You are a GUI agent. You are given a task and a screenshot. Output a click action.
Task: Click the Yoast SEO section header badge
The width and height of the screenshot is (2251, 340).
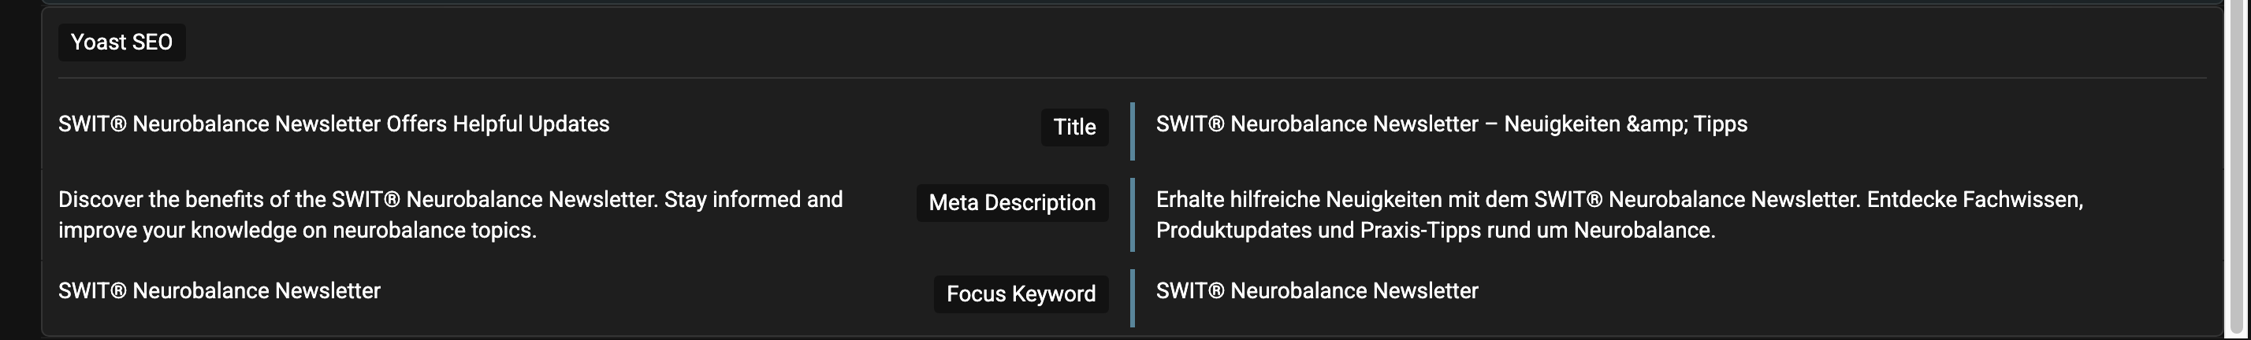click(x=121, y=42)
